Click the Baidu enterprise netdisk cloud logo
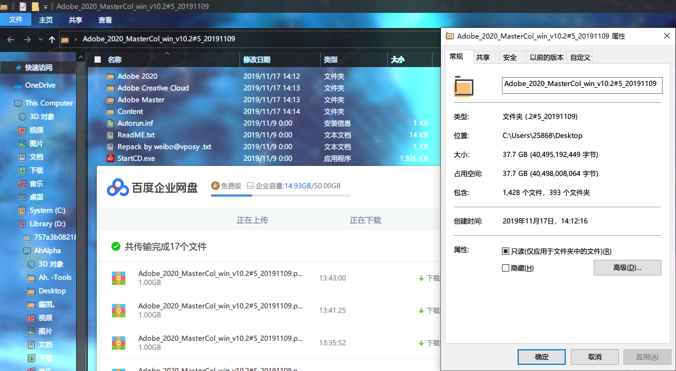 click(117, 188)
